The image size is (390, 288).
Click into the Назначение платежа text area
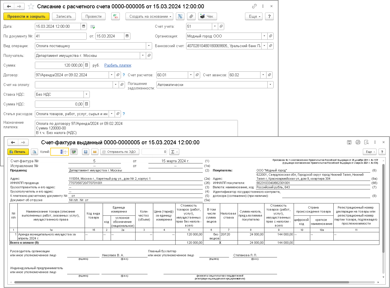point(136,128)
